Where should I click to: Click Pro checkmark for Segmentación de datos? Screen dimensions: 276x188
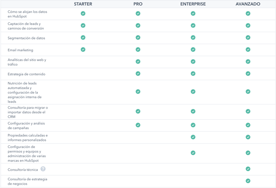click(138, 37)
